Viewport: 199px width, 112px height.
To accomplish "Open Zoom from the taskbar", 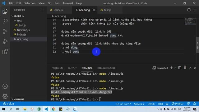I will coord(75,109).
